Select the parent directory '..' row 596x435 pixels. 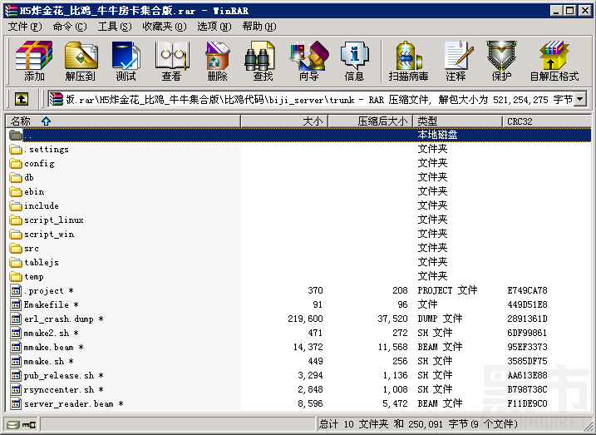298,135
